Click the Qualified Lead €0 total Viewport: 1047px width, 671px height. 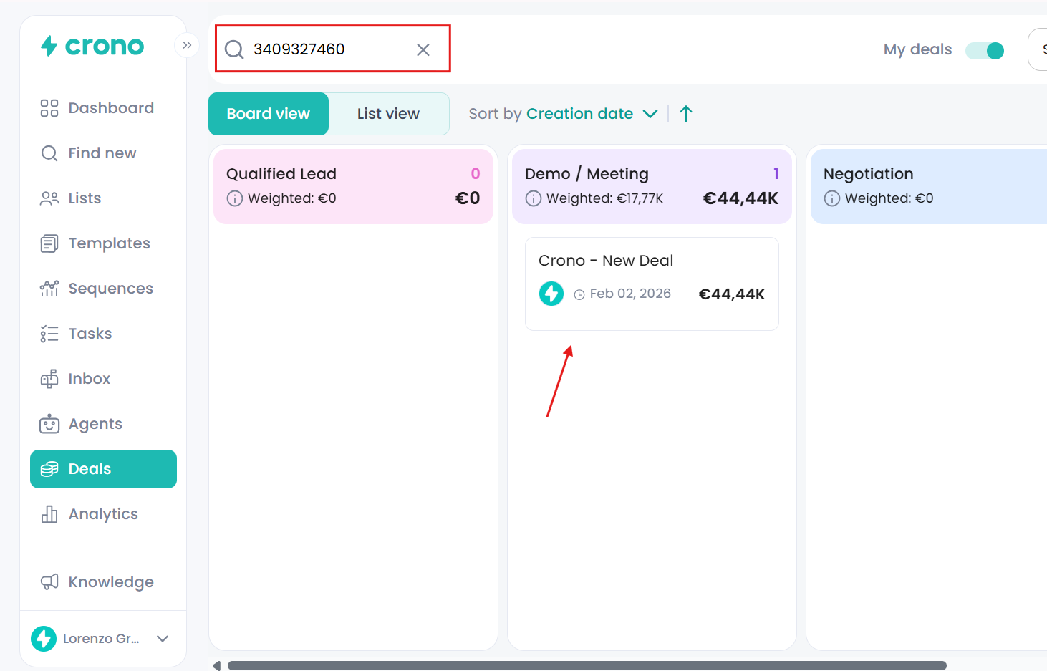click(x=468, y=198)
